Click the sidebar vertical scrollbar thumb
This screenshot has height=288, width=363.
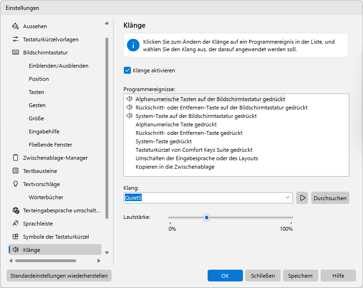point(107,128)
